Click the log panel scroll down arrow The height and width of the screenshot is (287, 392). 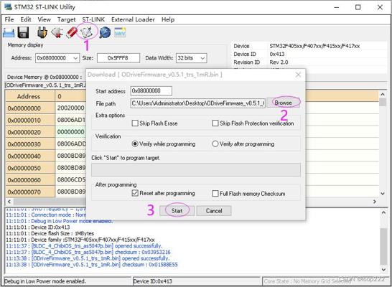[383, 269]
